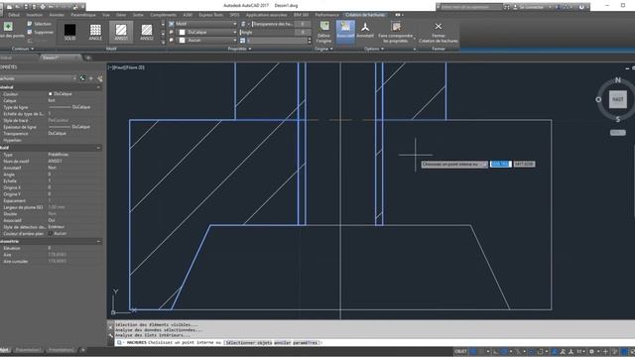This screenshot has width=635, height=357.
Task: Open the object type dropdown in Properties palette
Action: [38, 78]
